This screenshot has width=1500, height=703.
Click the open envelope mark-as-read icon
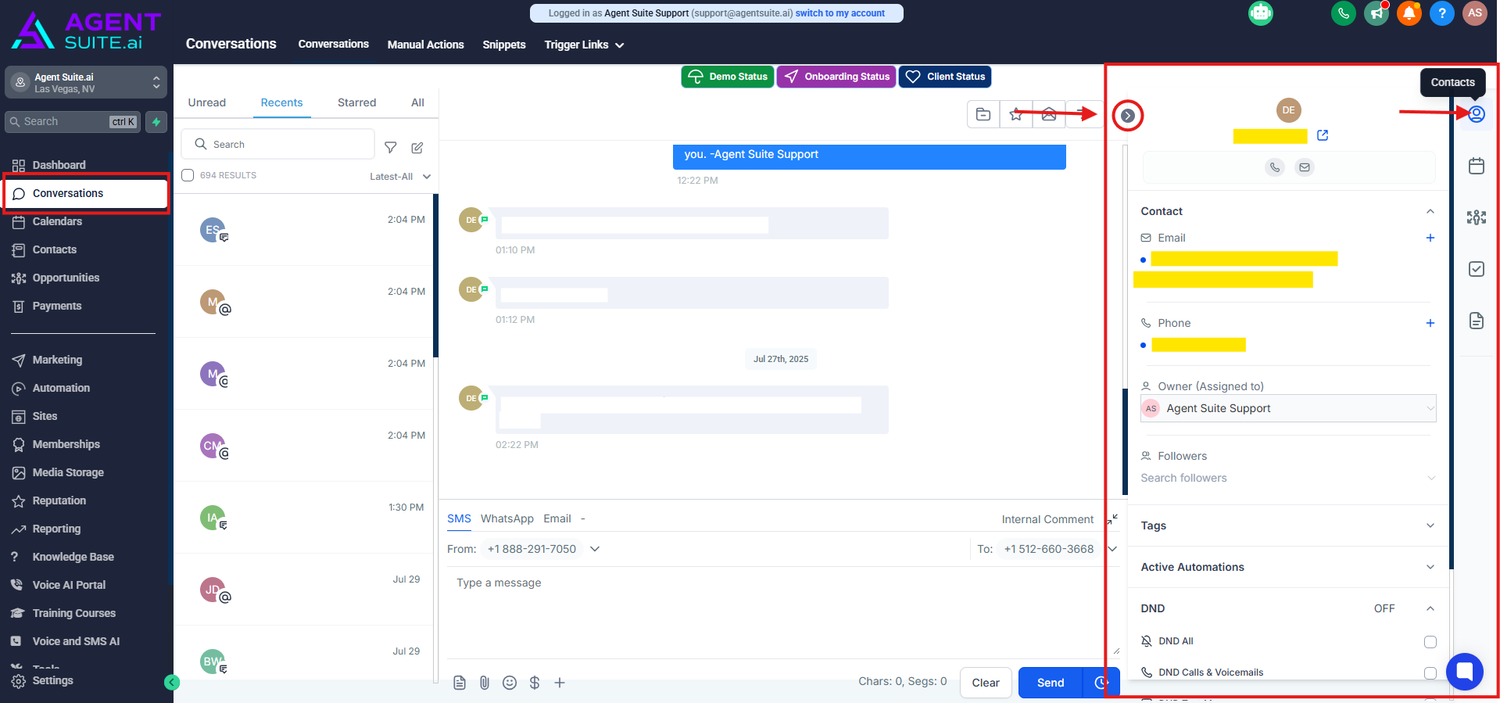pyautogui.click(x=1049, y=115)
